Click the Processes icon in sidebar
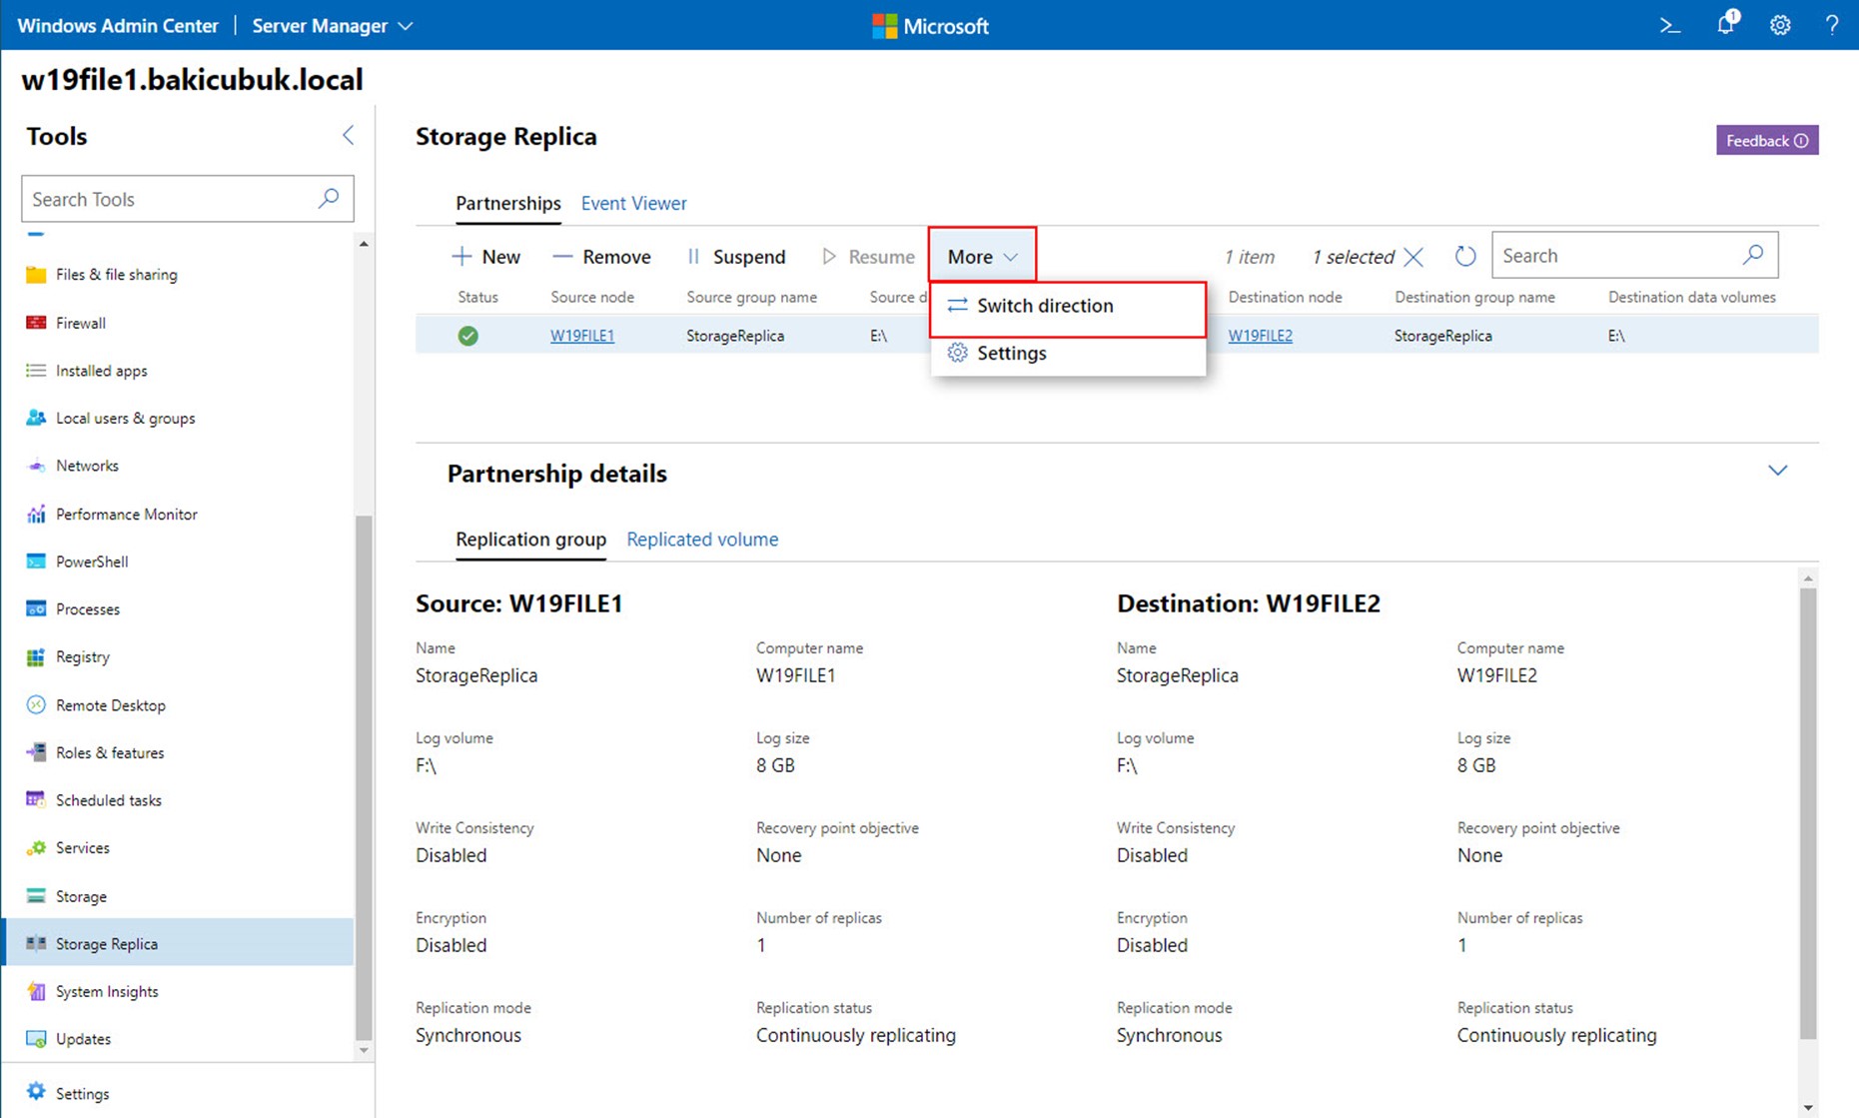The image size is (1859, 1118). coord(36,608)
